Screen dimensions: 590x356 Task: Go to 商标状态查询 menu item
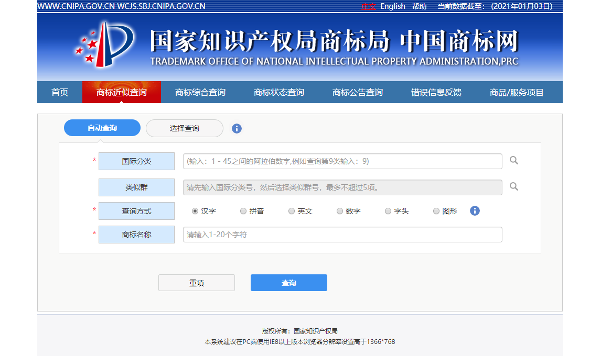coord(279,93)
